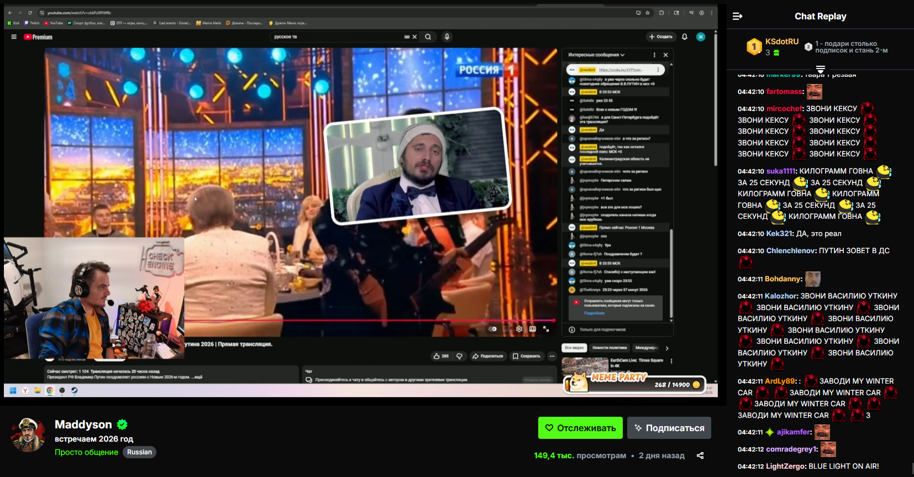Open the Twitch bookmark
This screenshot has height=477, width=914.
coord(32,23)
